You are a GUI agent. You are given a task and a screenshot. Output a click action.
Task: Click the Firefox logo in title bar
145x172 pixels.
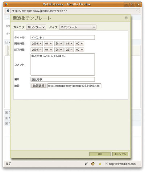[x=6, y=5]
